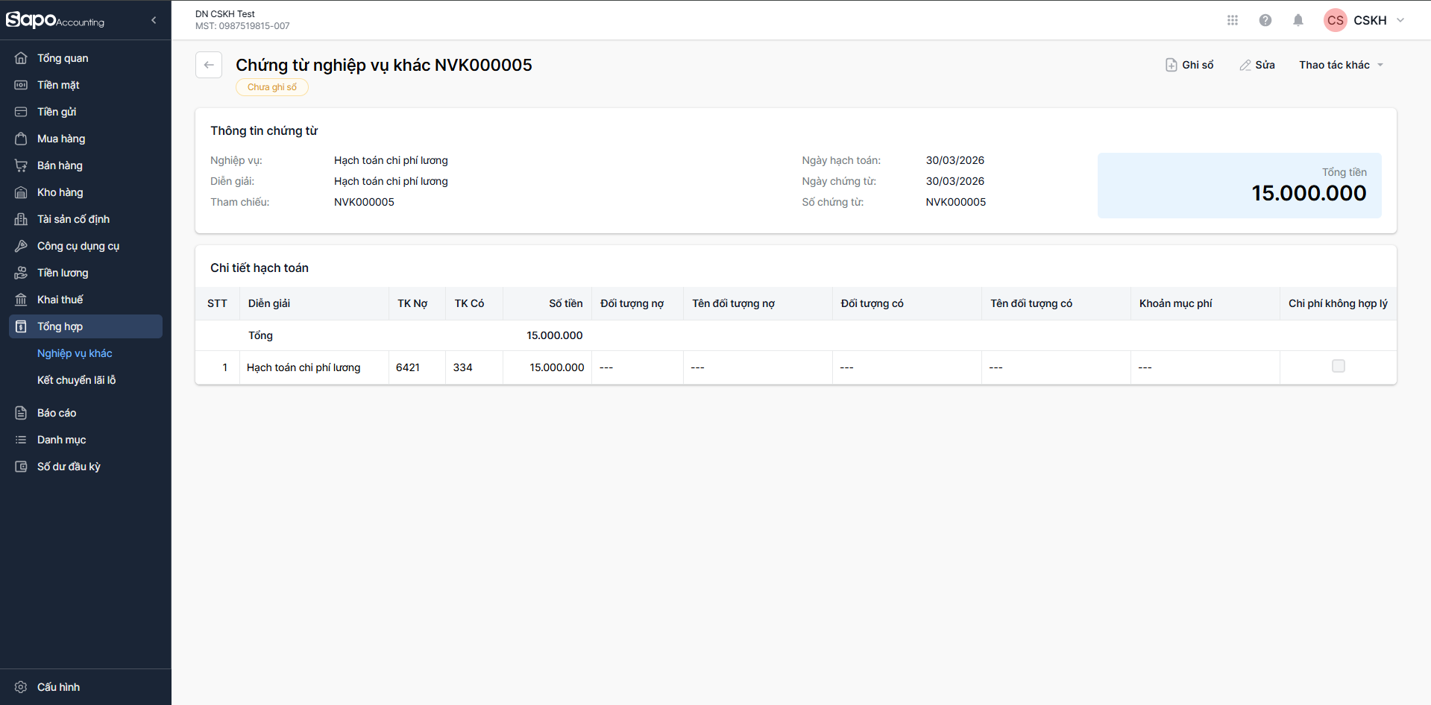Click the Khai thuế bank icon

point(21,300)
